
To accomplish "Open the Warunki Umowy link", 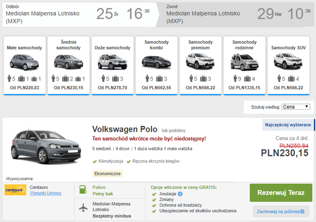I will coord(45,193).
